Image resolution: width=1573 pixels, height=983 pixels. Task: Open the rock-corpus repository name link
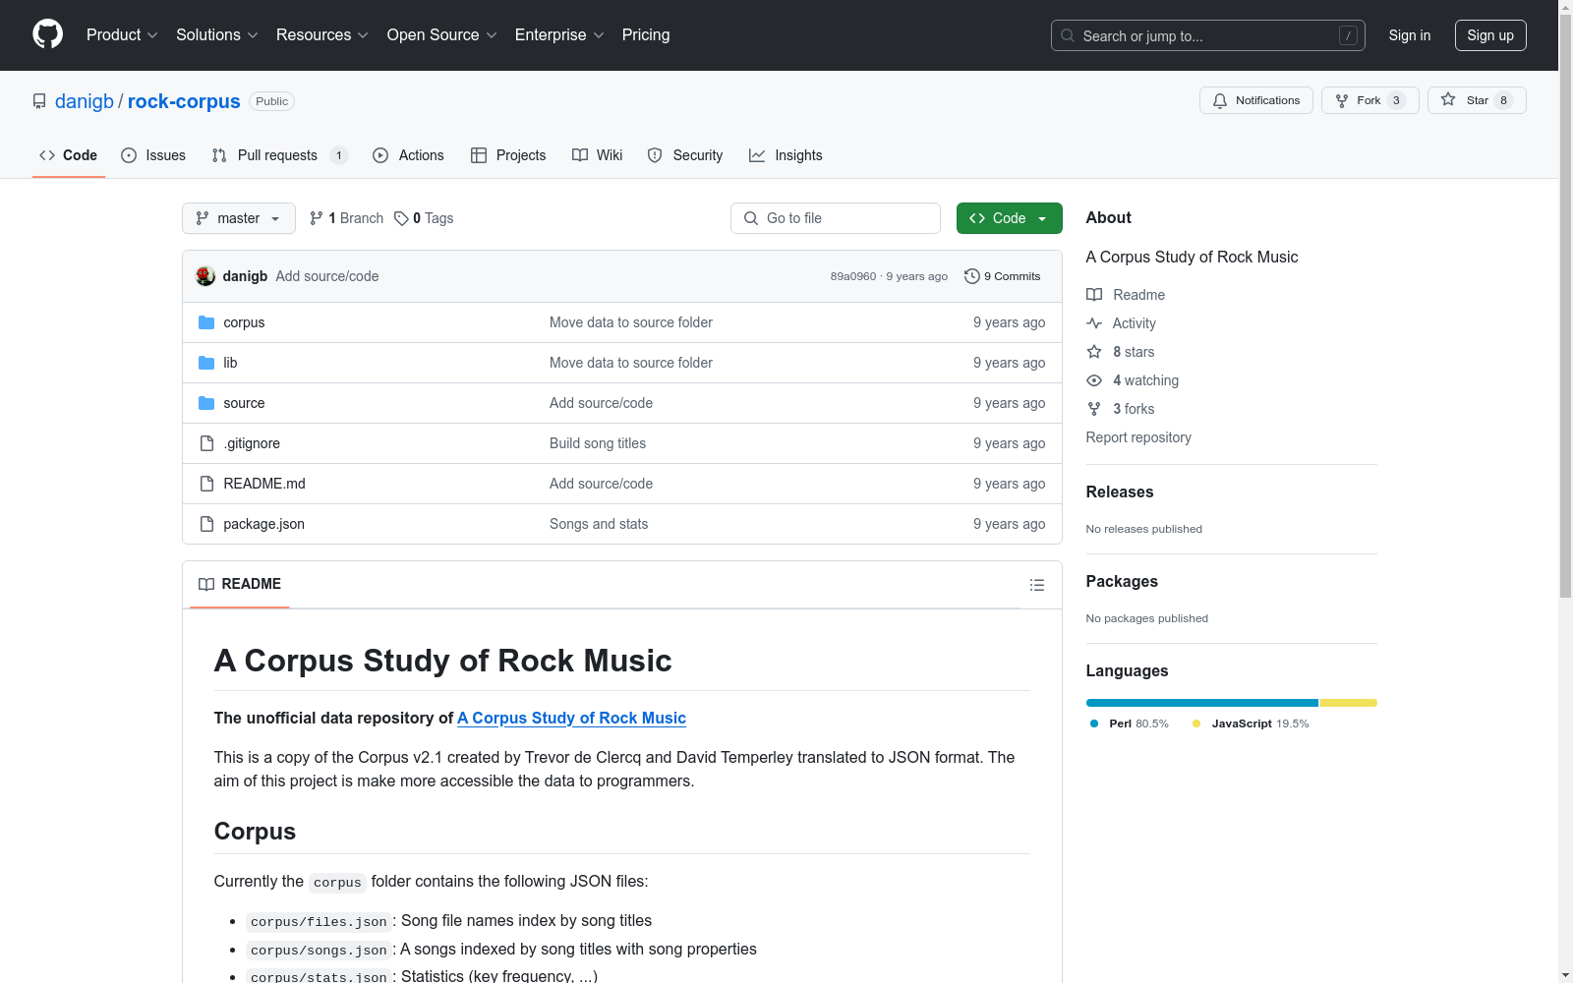click(184, 101)
